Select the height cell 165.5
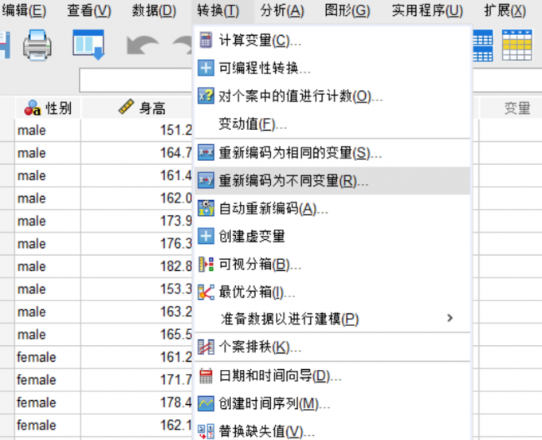Viewport: 542px width, 440px height. pyautogui.click(x=136, y=334)
